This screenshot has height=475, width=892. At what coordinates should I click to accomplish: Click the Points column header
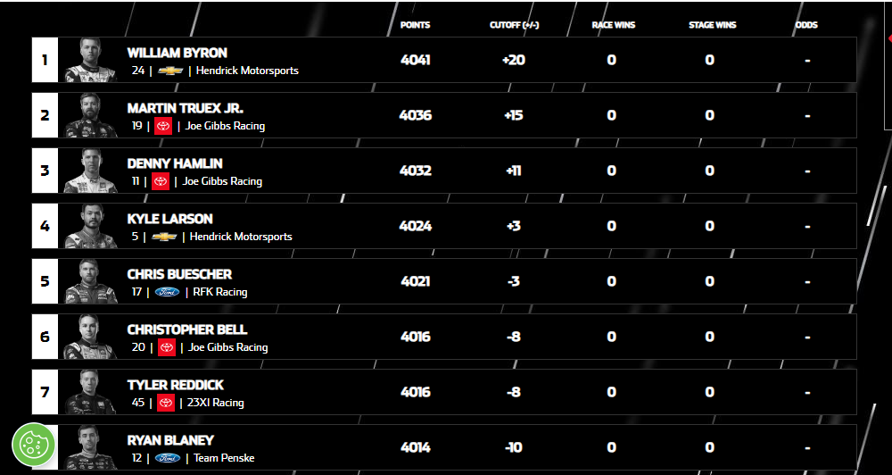415,25
